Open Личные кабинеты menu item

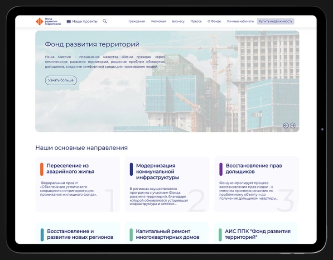tap(240, 21)
